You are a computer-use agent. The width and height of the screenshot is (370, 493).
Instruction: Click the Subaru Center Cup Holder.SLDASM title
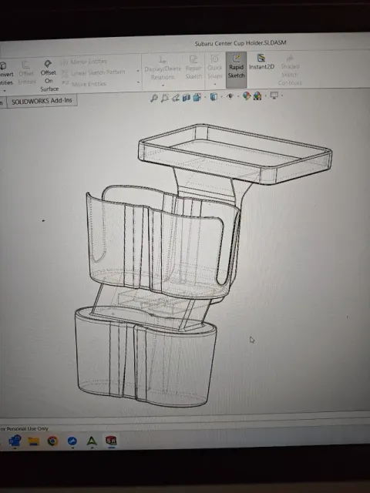tap(240, 43)
